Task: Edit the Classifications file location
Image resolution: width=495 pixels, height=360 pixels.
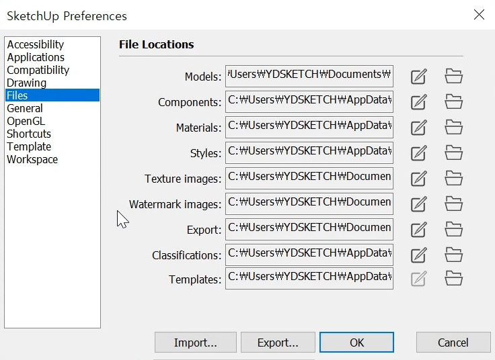Action: click(x=418, y=255)
